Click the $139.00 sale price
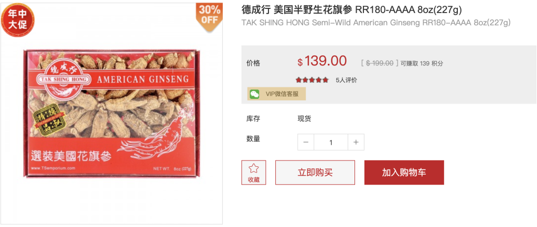537x227 pixels. click(322, 61)
